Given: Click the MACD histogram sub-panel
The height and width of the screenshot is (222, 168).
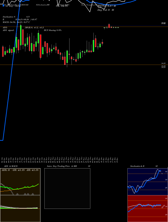Looking at the screenshot, I should click(20, 209).
